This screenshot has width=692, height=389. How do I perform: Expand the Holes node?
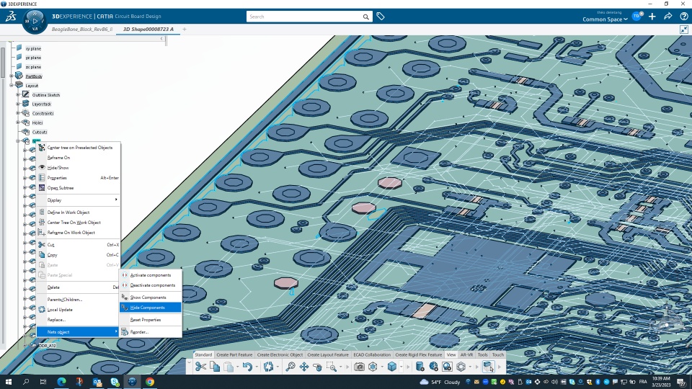tap(18, 122)
